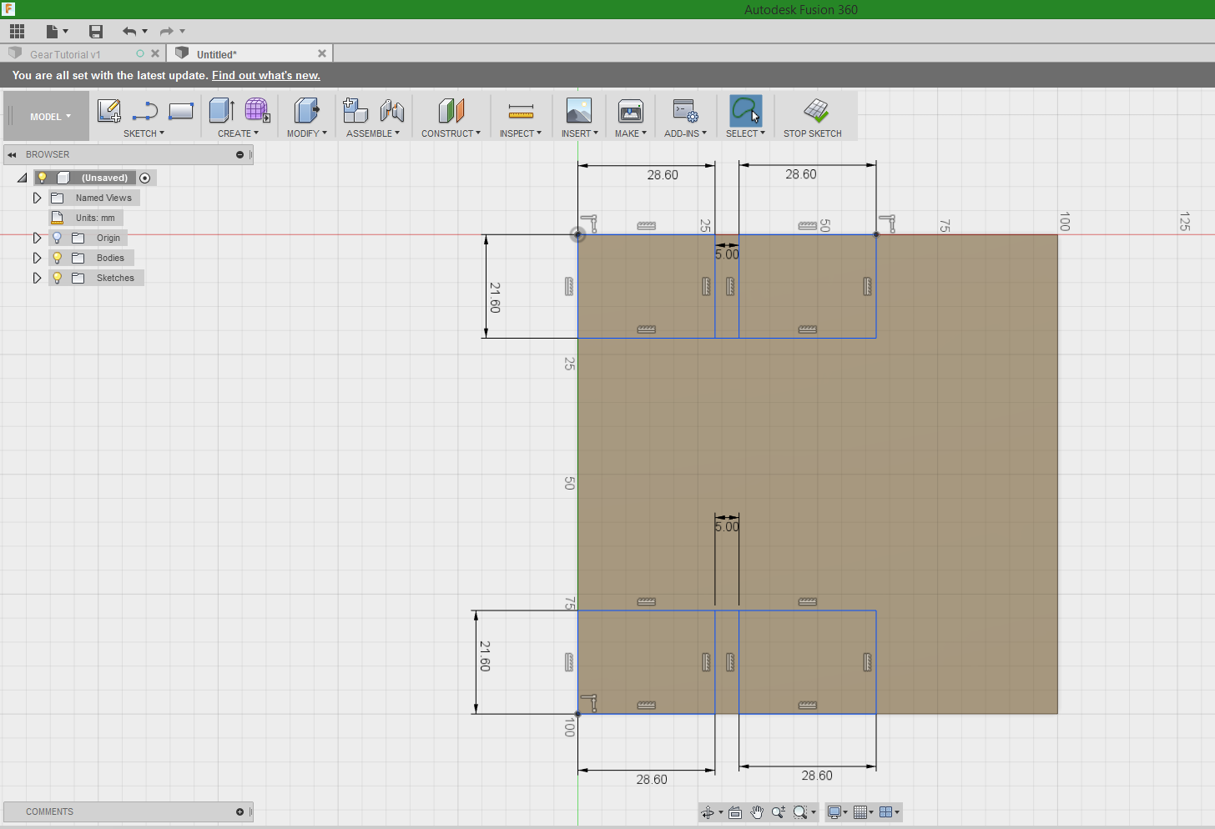This screenshot has height=829, width=1215.
Task: Click the Measure icon in Inspect
Action: click(521, 111)
